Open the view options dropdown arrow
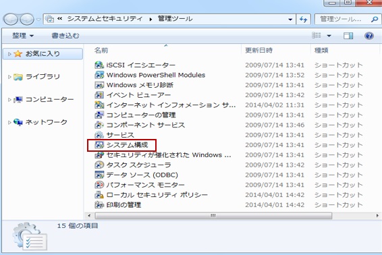This screenshot has height=255, width=382. [x=329, y=36]
